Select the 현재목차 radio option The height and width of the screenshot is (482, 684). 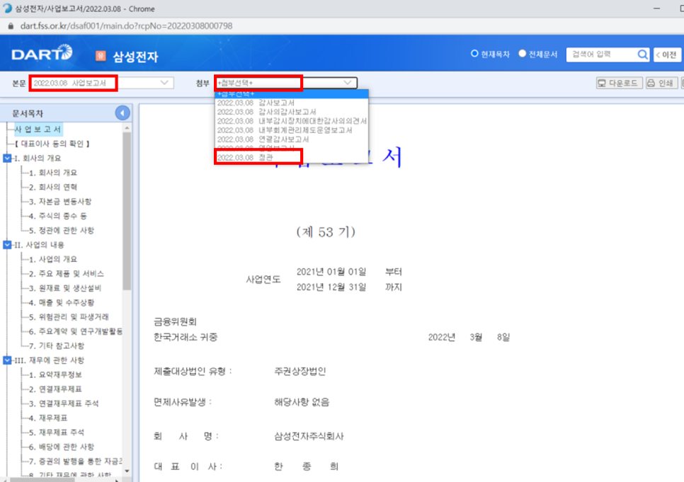coord(474,54)
